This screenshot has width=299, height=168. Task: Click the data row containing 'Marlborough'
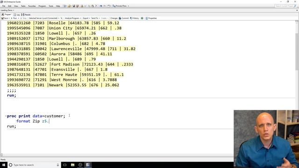point(66,38)
